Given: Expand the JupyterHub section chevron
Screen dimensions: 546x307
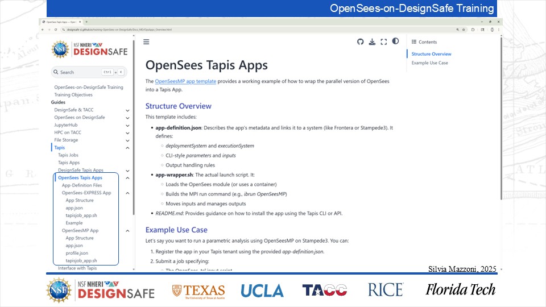Looking at the screenshot, I should [x=127, y=125].
